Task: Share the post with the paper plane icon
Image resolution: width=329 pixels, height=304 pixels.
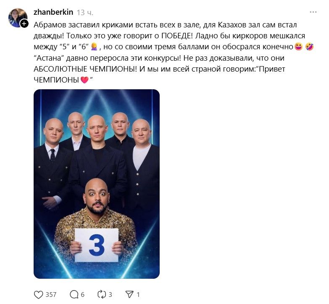Action: 129,295
